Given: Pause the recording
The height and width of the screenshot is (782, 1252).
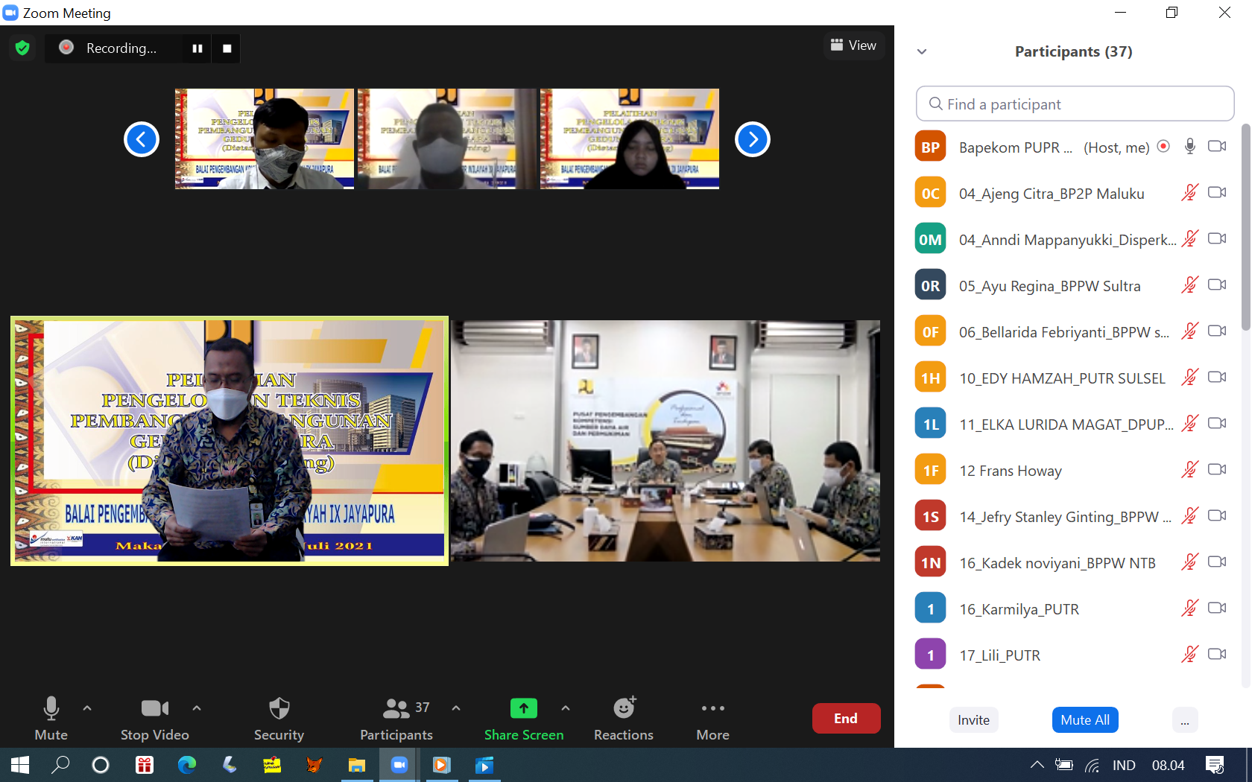Looking at the screenshot, I should pyautogui.click(x=197, y=48).
